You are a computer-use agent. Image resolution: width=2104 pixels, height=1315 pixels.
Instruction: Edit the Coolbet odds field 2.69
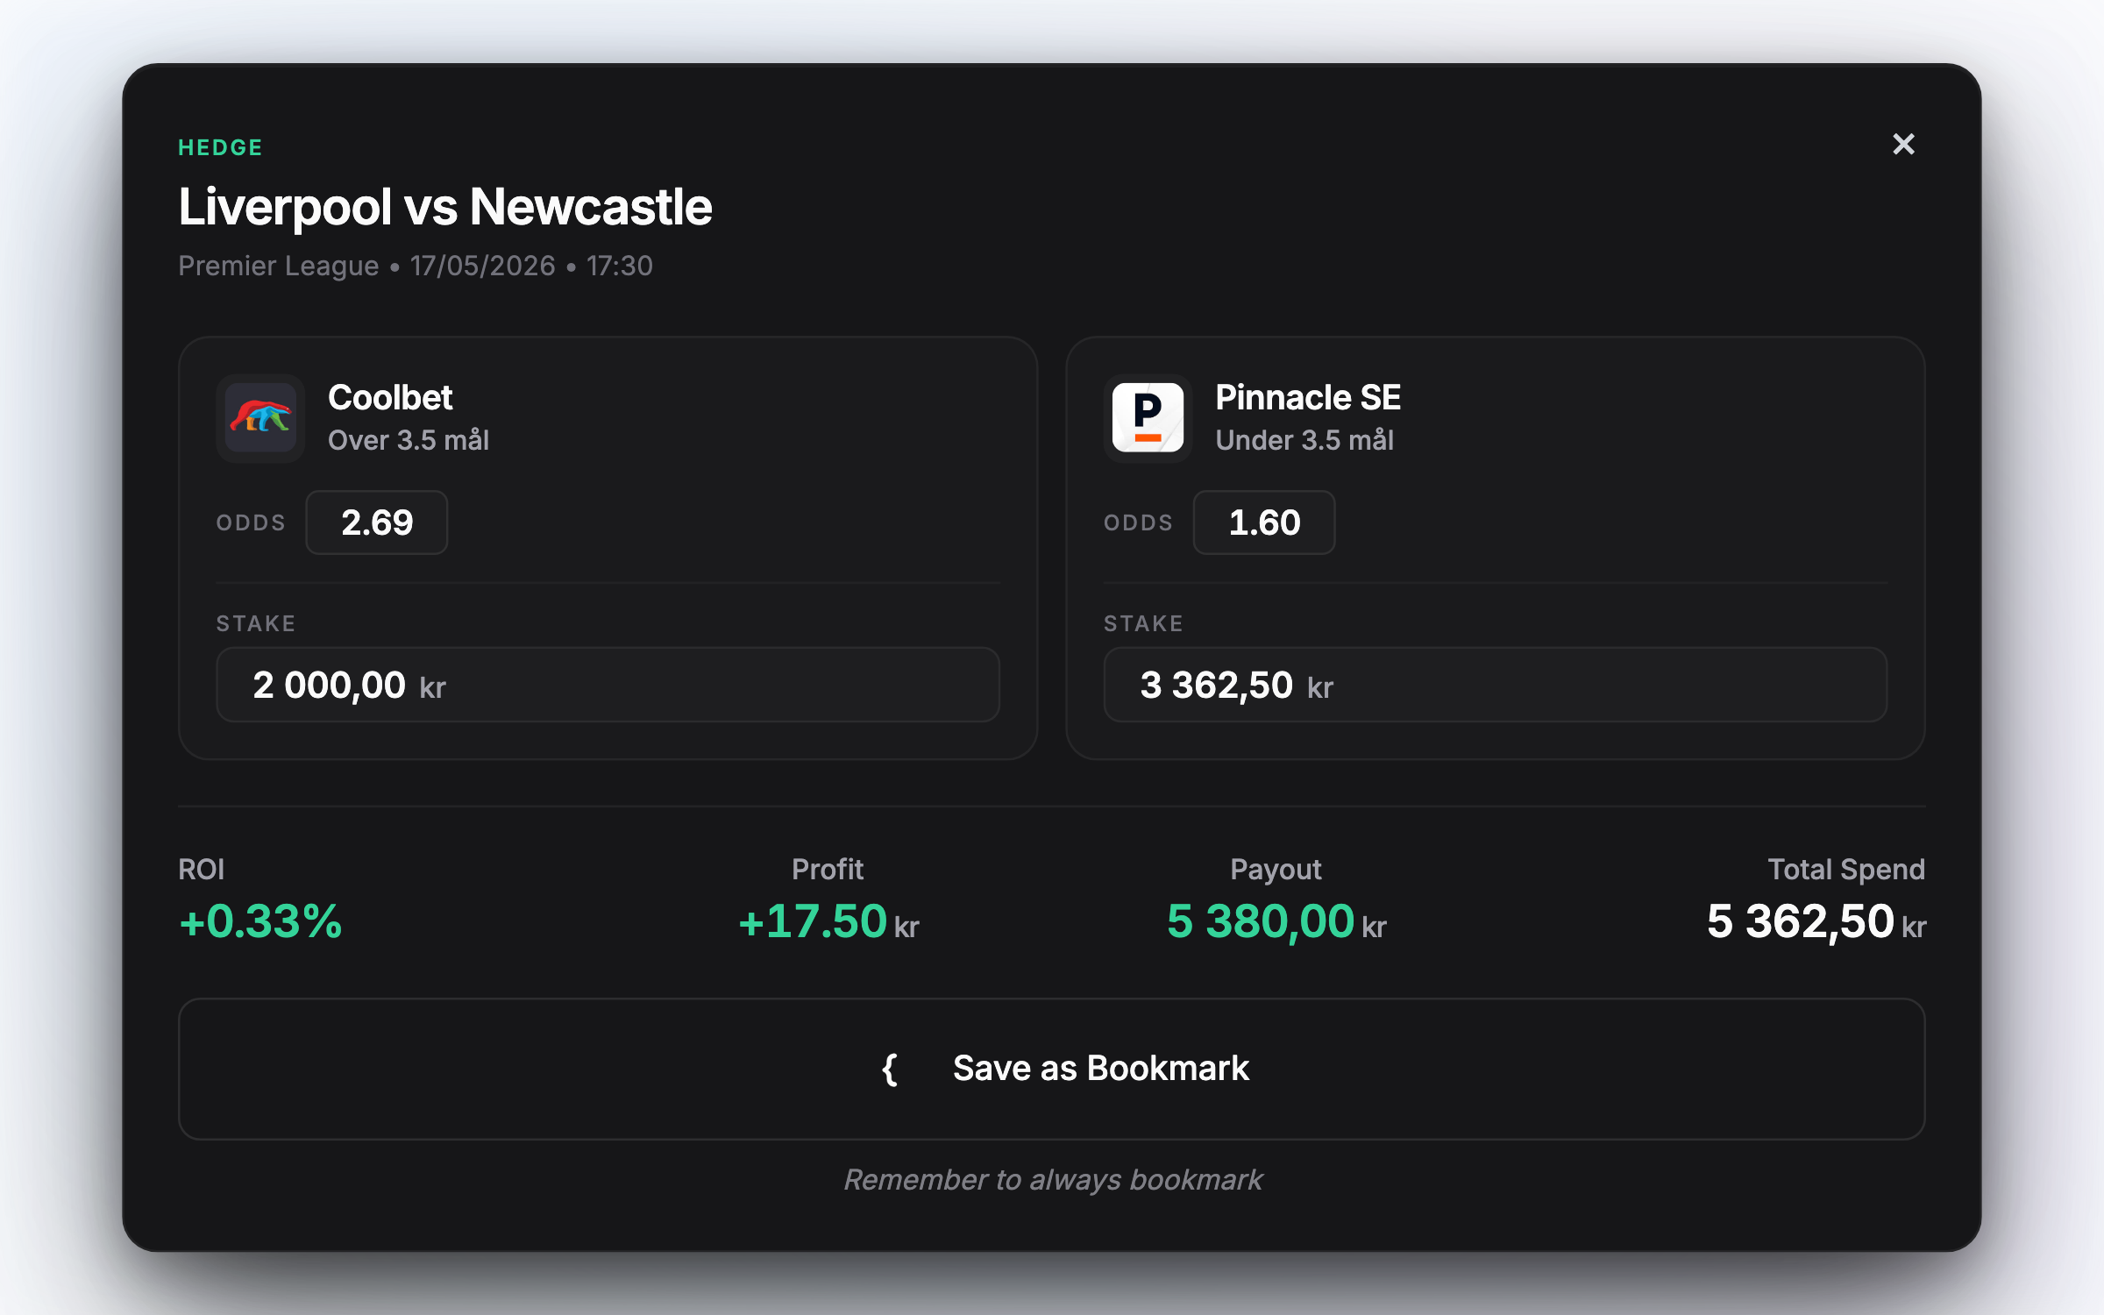point(377,522)
